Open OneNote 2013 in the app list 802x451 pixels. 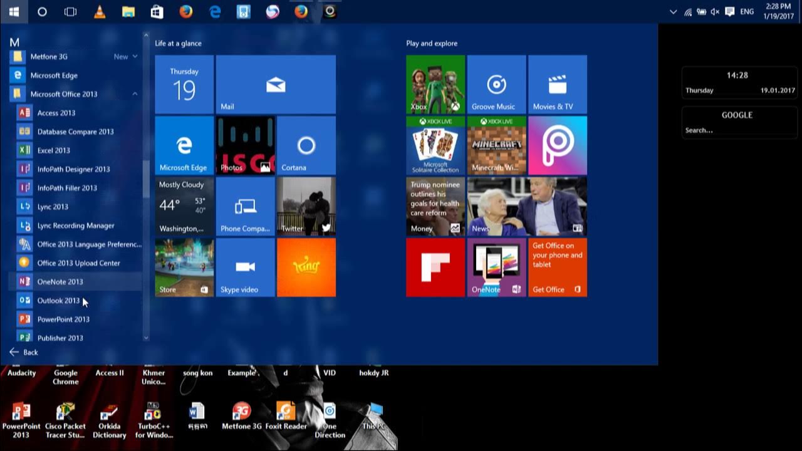[x=75, y=282]
